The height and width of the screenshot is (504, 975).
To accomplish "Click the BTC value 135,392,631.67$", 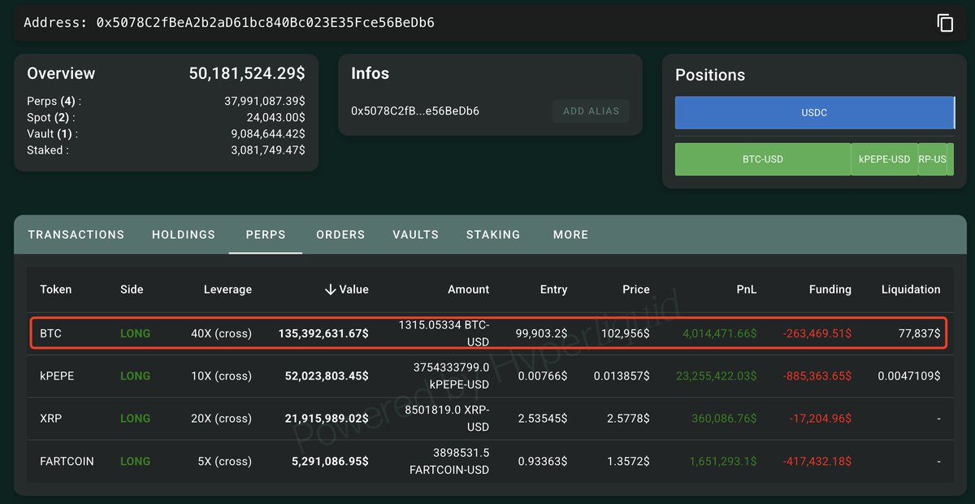I will pos(323,333).
